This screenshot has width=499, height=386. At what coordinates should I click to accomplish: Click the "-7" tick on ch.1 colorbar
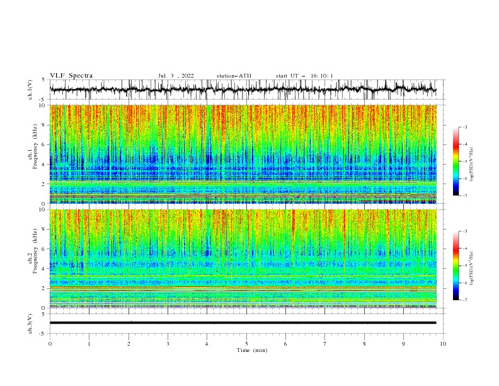(465, 196)
